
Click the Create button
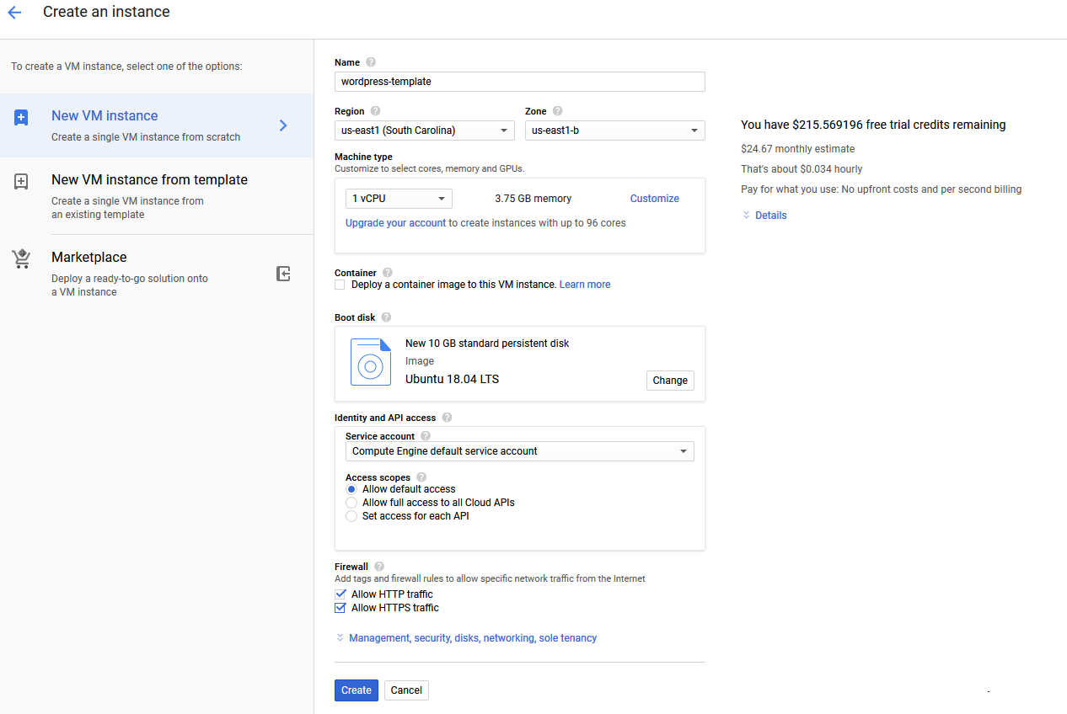(357, 690)
